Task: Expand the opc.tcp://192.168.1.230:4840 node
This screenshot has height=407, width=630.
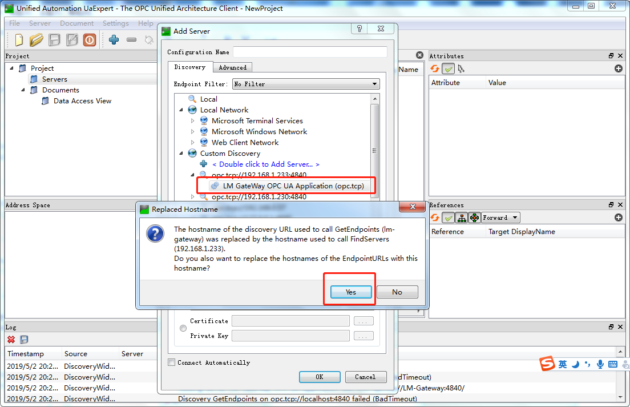Action: pyautogui.click(x=192, y=197)
